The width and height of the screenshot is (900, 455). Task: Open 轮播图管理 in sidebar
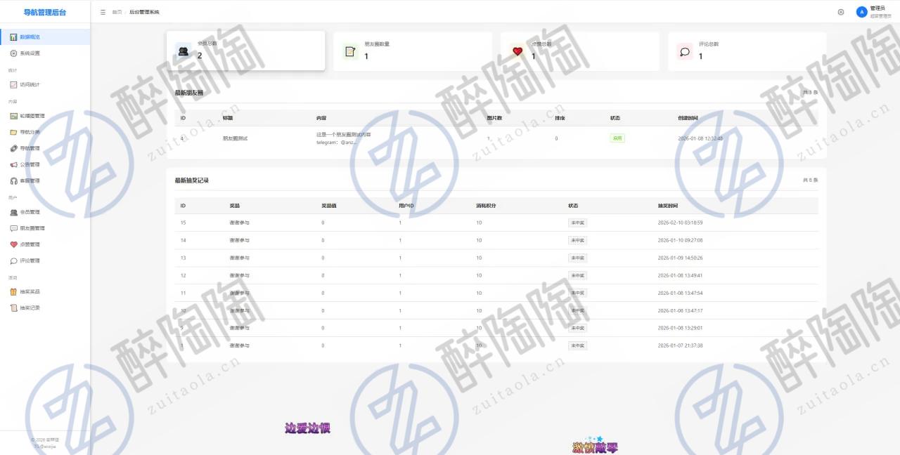point(32,116)
